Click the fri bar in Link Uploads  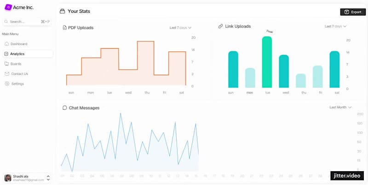pos(318,77)
